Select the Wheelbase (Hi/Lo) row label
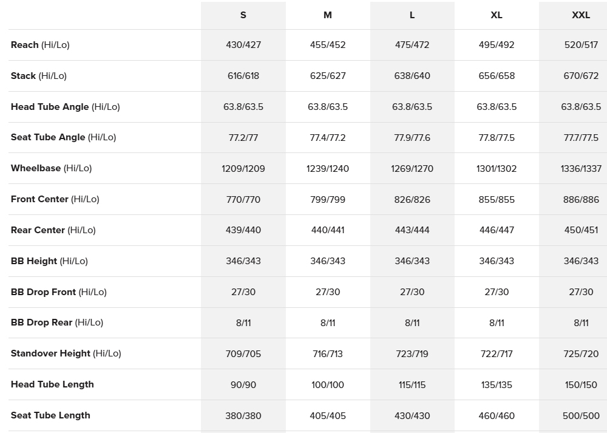 coord(51,168)
